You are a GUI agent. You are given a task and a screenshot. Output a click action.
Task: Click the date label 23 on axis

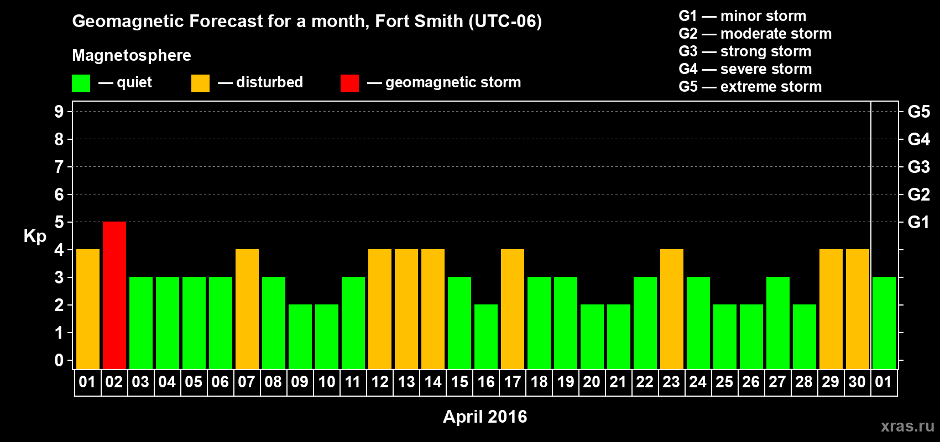point(671,382)
